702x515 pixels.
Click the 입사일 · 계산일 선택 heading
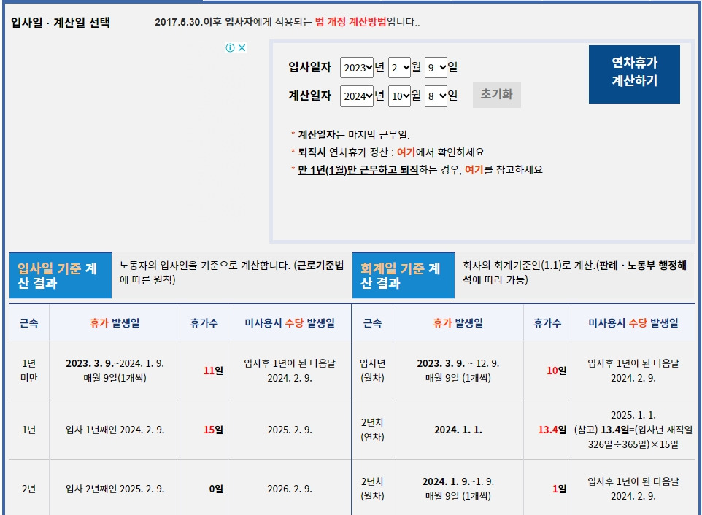pos(61,23)
